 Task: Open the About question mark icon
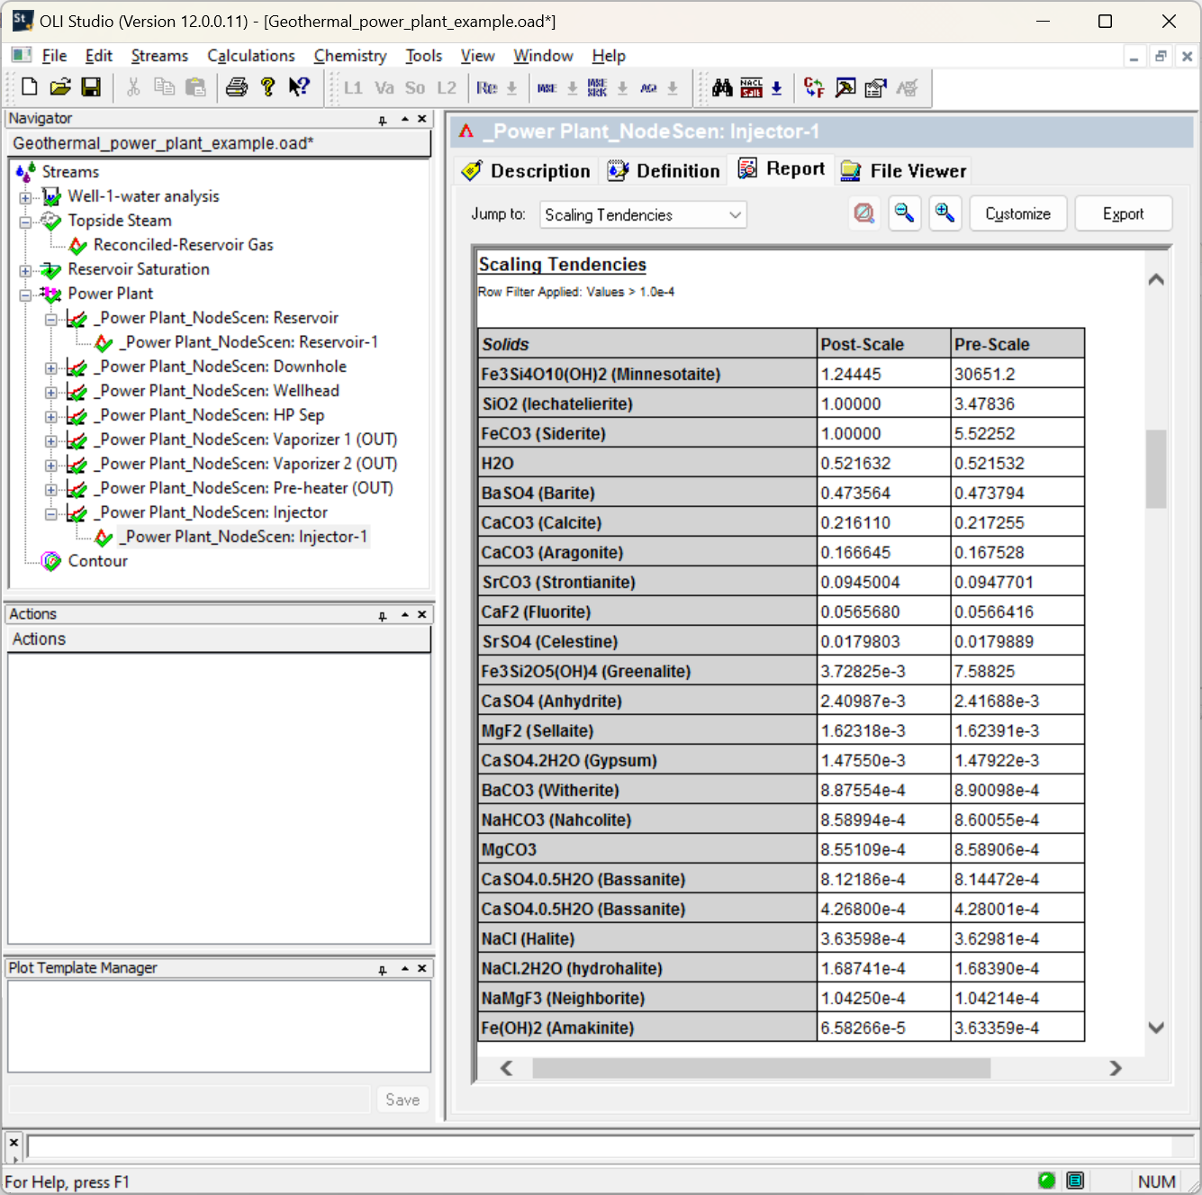pos(267,87)
